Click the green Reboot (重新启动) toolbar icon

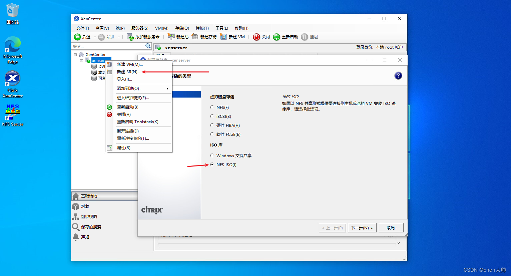[277, 37]
